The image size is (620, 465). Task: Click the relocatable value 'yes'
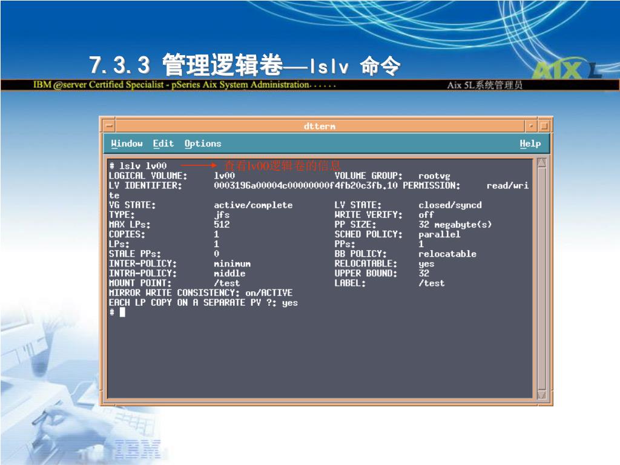pyautogui.click(x=426, y=264)
